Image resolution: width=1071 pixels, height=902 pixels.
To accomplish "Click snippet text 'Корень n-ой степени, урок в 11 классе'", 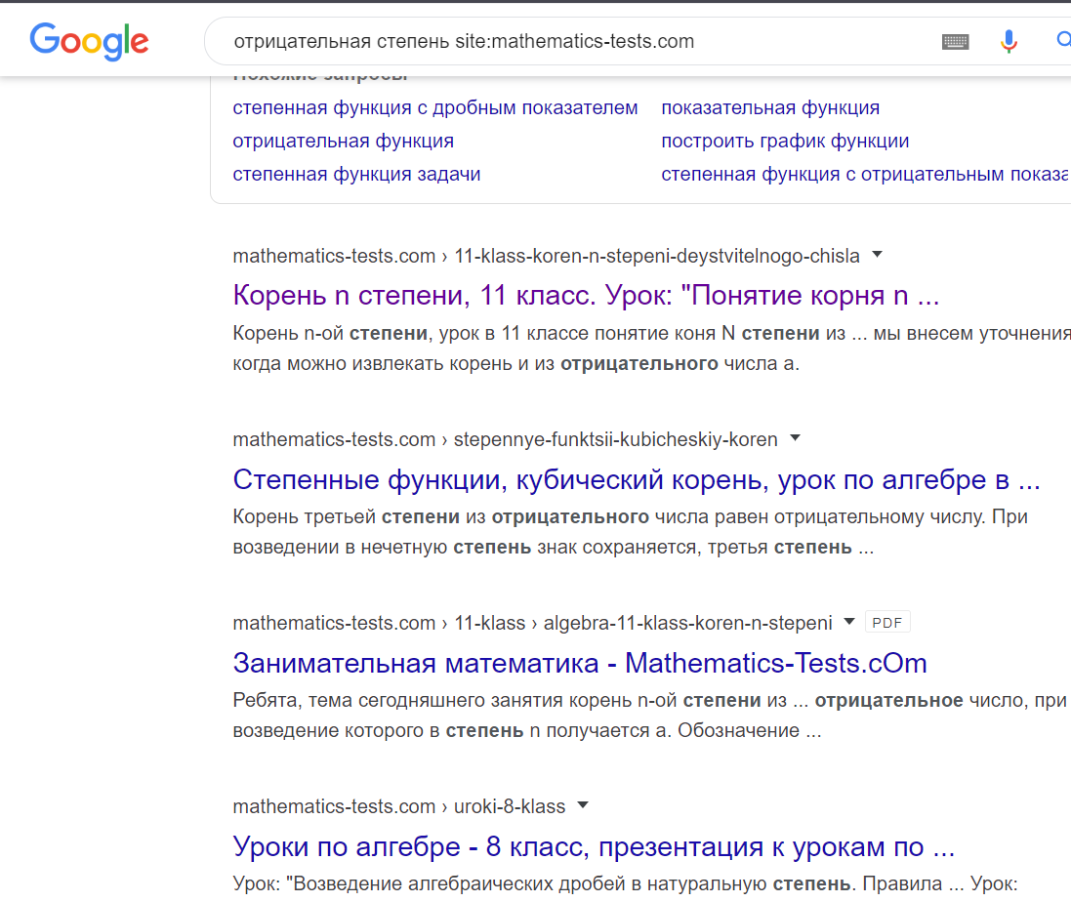I will click(x=408, y=333).
